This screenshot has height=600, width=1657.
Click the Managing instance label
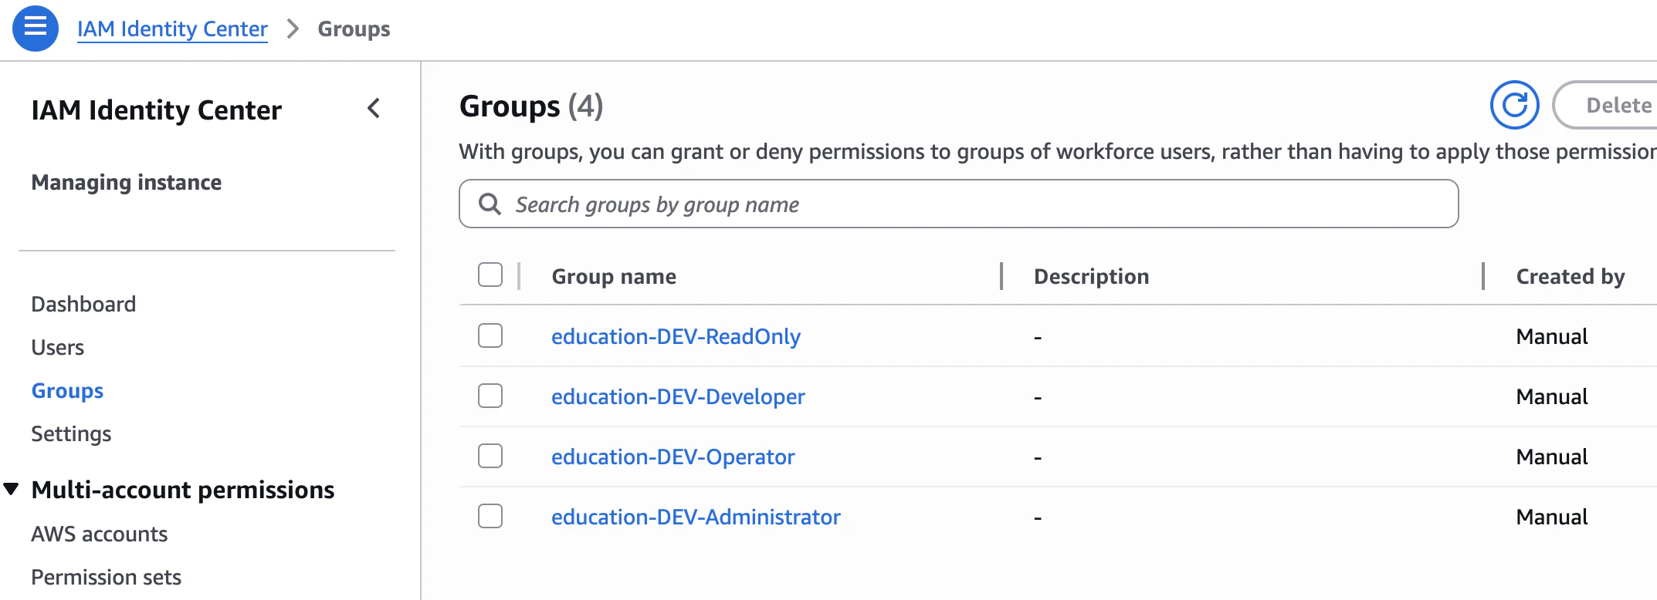(x=127, y=182)
